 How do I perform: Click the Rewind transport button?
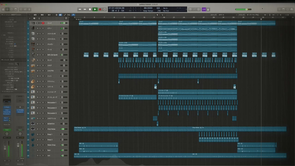tap(80, 9)
